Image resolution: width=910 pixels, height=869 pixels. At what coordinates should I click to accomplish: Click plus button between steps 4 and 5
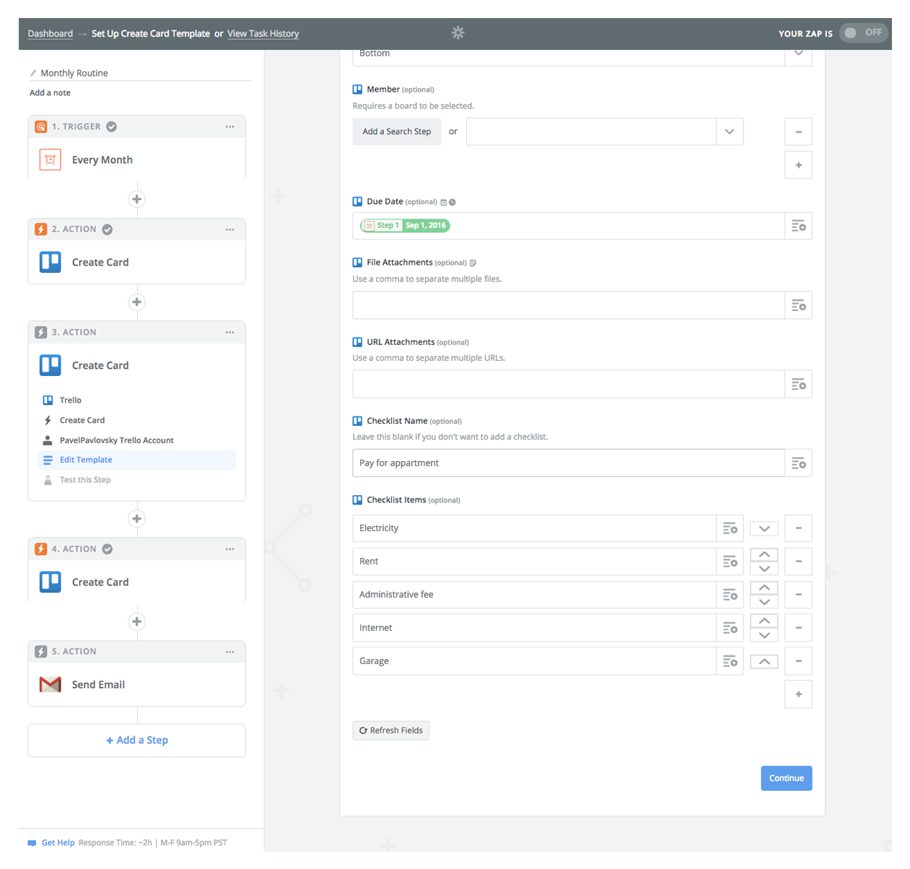(137, 621)
